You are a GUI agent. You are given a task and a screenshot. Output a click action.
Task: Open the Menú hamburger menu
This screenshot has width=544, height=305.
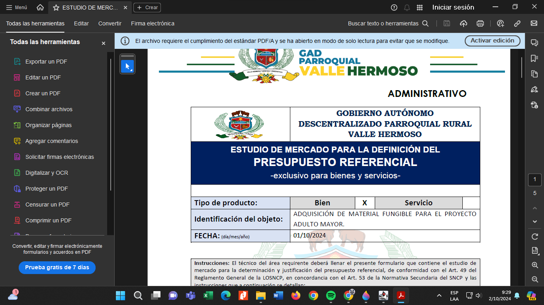click(17, 8)
